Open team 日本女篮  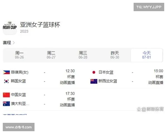point(106,72)
